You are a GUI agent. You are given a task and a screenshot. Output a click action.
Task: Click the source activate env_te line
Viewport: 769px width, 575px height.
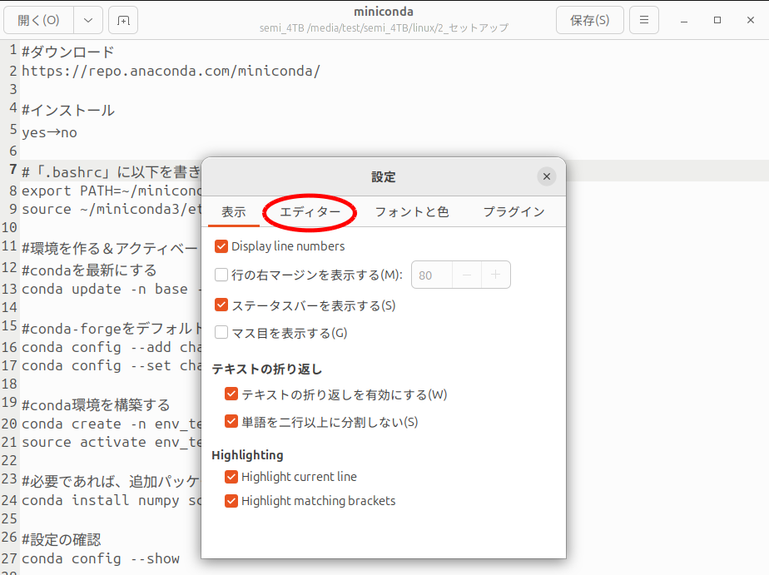coord(111,442)
